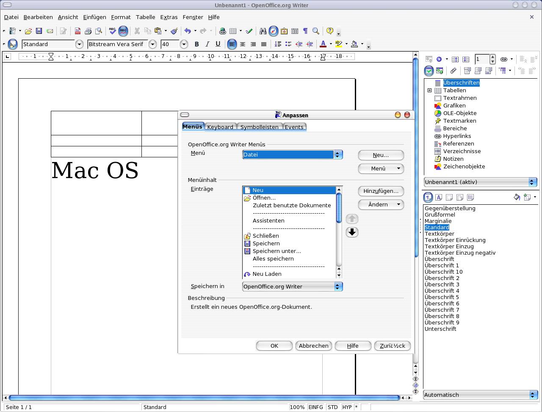Open the Gallery icon
This screenshot has width=542, height=412.
point(284,31)
